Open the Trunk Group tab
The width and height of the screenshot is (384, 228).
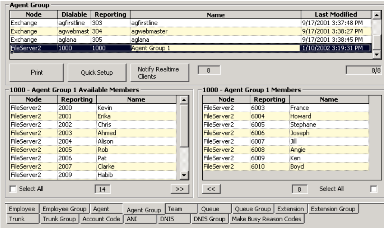click(59, 219)
